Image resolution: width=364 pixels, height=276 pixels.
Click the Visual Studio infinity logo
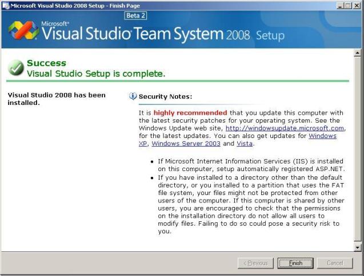[x=23, y=31]
